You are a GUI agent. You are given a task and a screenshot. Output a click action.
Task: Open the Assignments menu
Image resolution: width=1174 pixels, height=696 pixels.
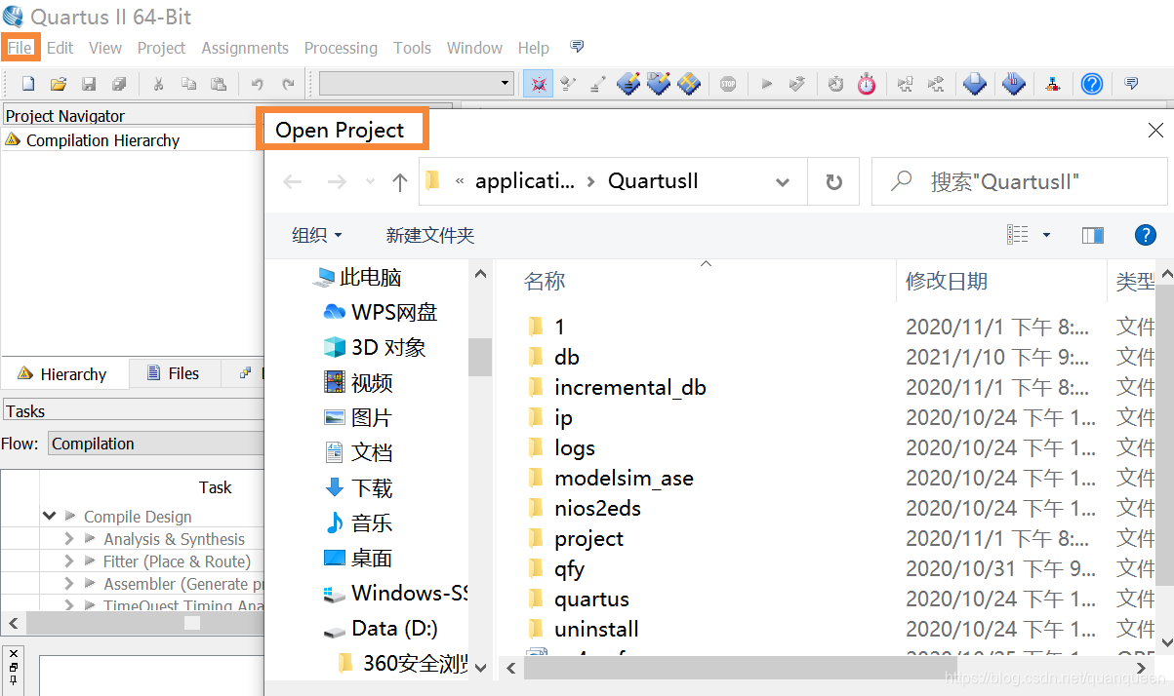(245, 48)
